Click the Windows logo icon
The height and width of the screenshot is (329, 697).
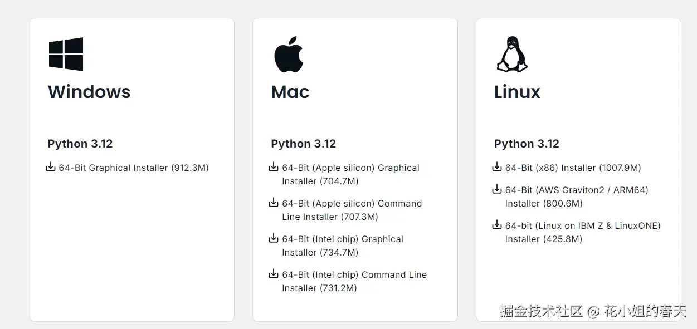(66, 54)
